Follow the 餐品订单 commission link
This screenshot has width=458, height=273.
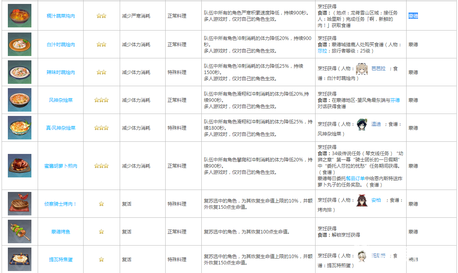click(x=355, y=179)
